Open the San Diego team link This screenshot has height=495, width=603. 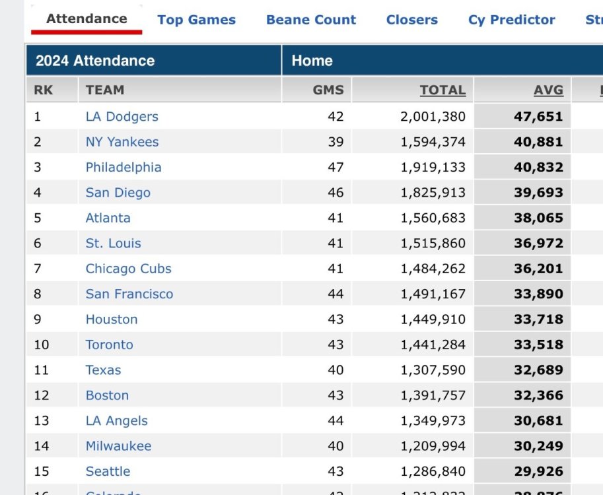118,193
